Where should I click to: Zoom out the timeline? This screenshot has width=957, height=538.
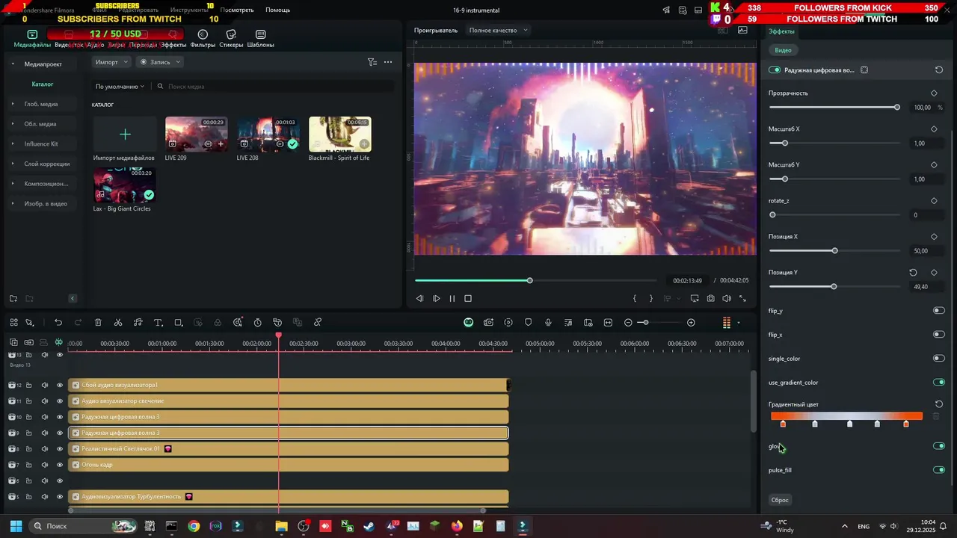click(628, 323)
